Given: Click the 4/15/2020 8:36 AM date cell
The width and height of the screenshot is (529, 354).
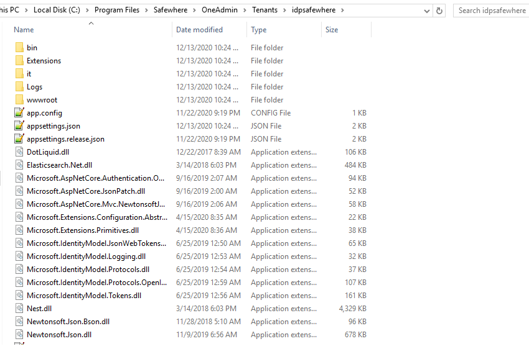Looking at the screenshot, I should 207,230.
